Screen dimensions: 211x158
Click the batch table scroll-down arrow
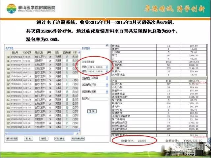pos(79,130)
